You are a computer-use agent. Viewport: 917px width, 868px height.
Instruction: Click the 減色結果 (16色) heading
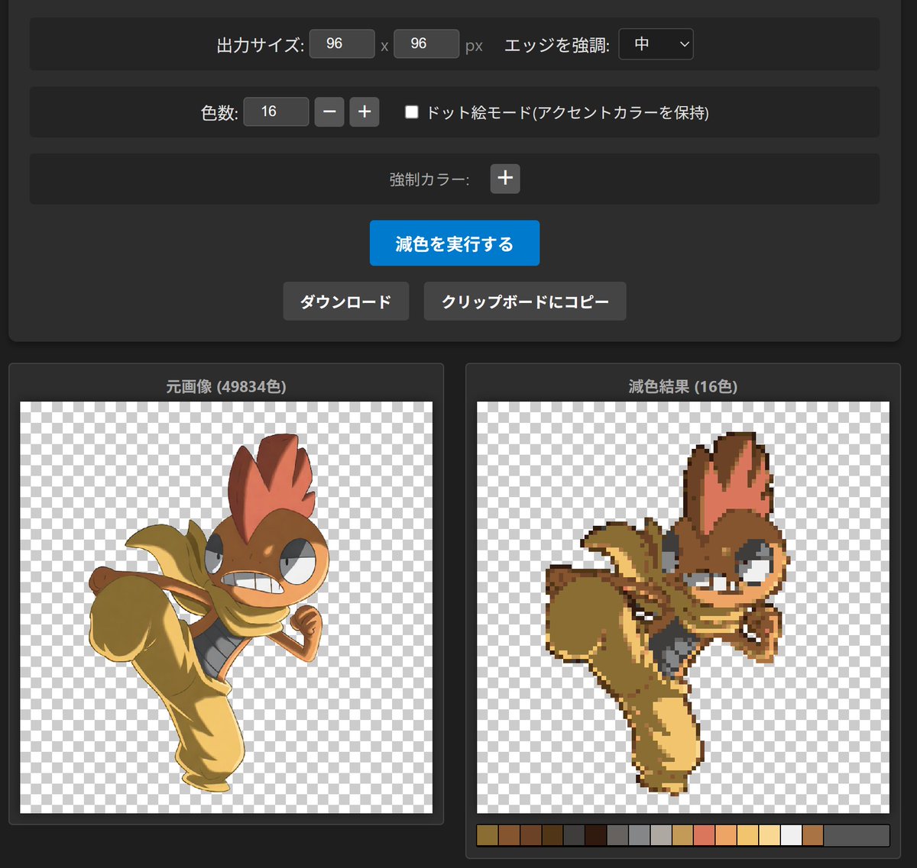click(683, 386)
